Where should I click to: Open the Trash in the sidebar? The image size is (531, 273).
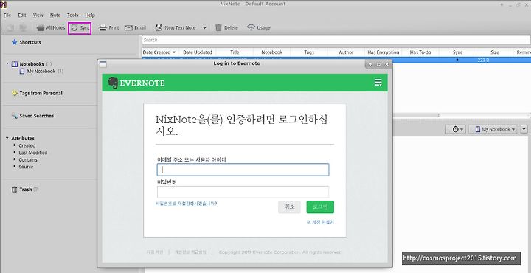[x=25, y=190]
